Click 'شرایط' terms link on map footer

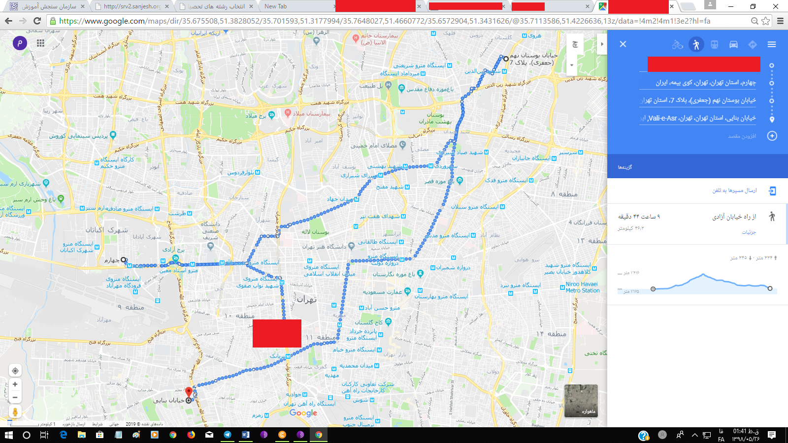point(98,424)
